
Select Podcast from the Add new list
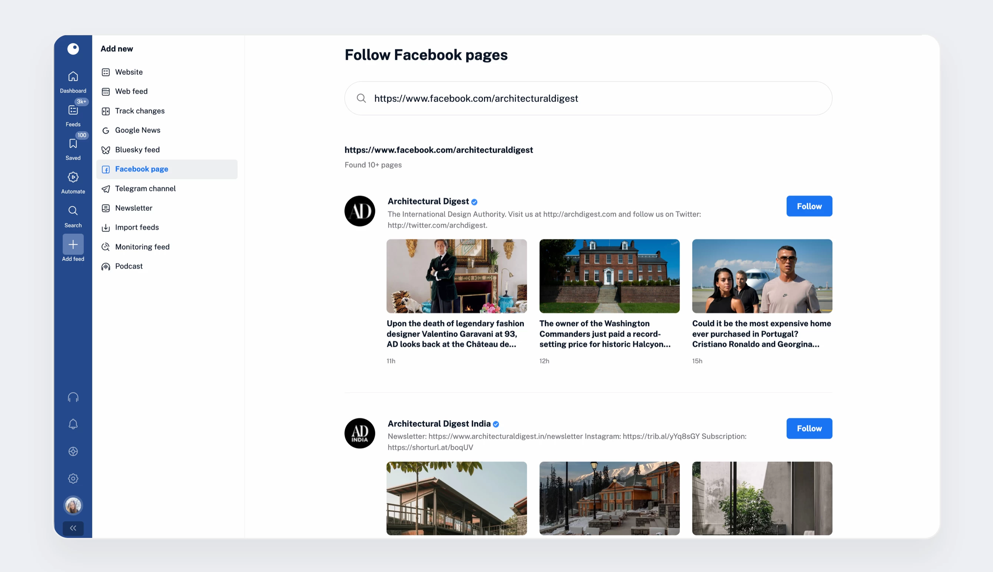(x=129, y=266)
